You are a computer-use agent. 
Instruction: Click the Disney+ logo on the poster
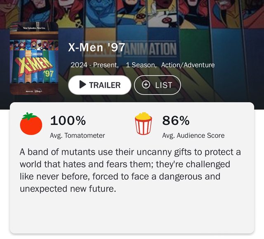coord(38,91)
